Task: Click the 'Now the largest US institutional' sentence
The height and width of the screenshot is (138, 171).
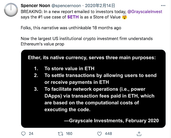Action: coord(87,38)
